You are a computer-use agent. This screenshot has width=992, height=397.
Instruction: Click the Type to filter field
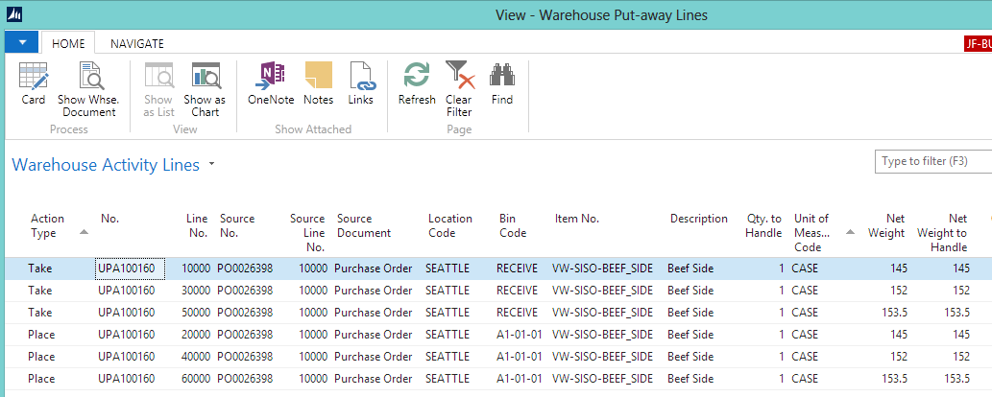tap(932, 161)
